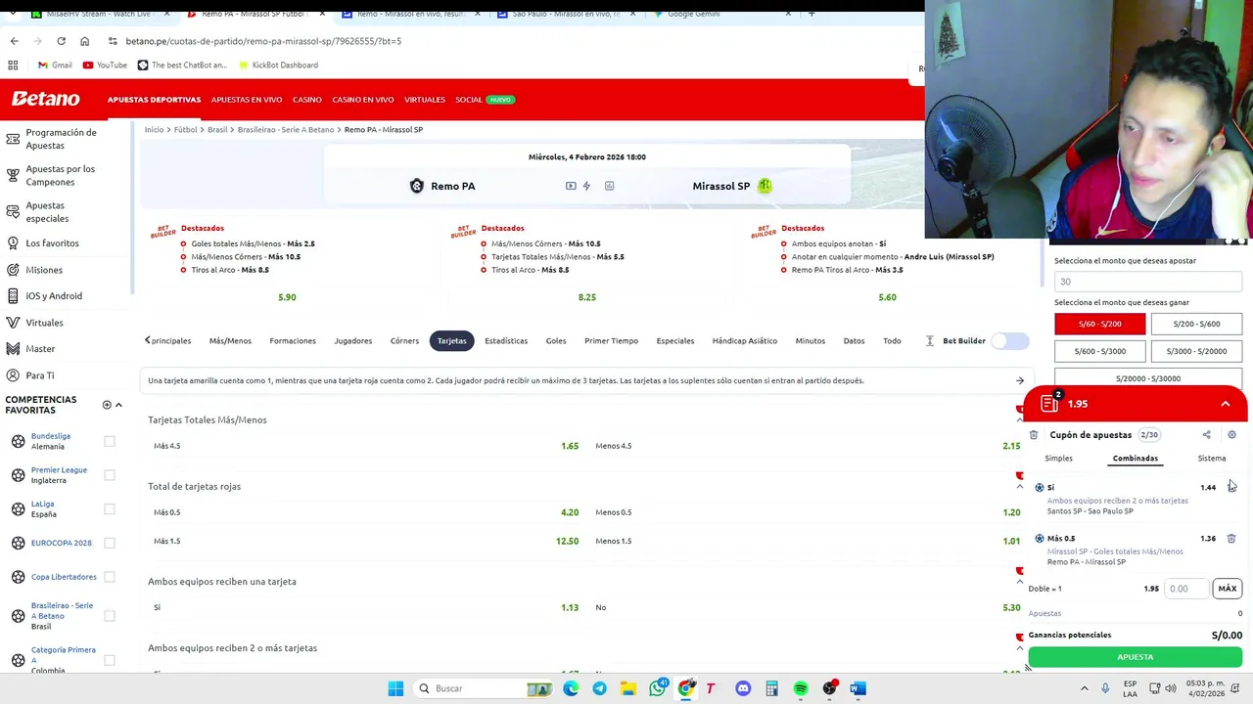The width and height of the screenshot is (1253, 704).
Task: Open Microsoft Word from the taskbar
Action: pyautogui.click(x=858, y=688)
